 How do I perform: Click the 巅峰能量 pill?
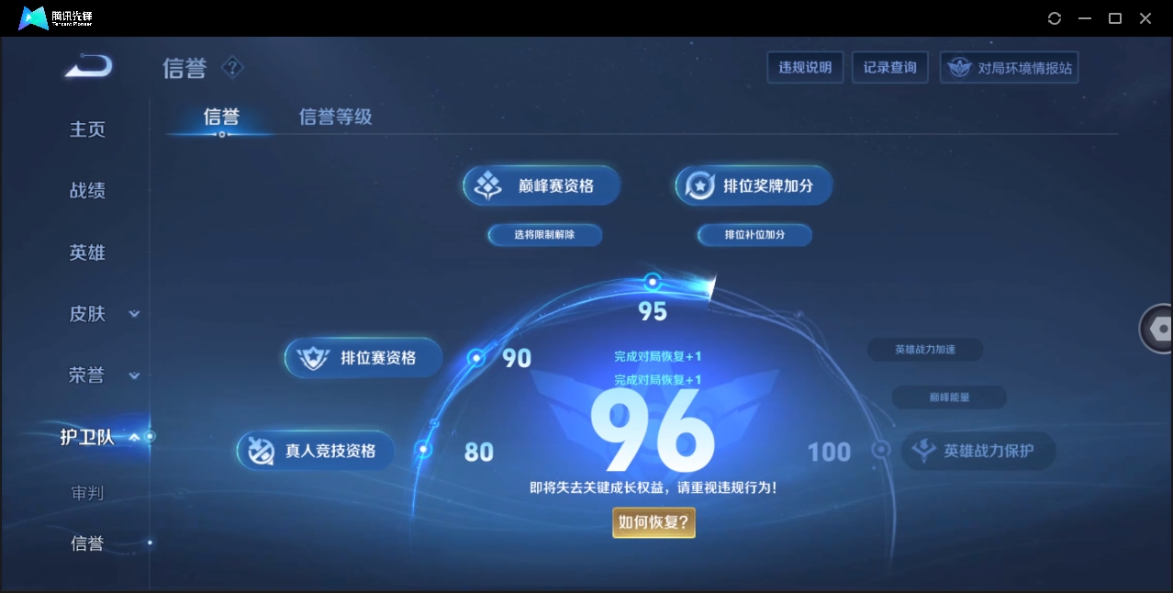point(949,397)
